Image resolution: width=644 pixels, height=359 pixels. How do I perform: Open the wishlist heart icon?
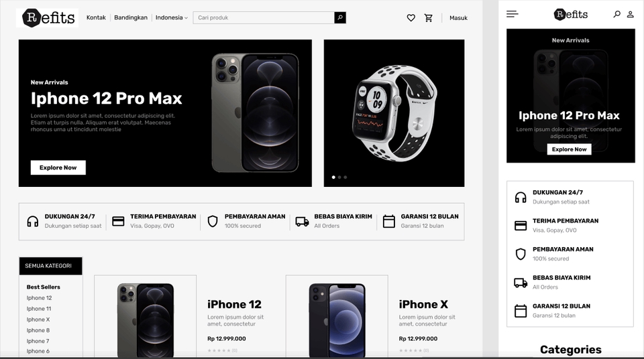tap(411, 17)
